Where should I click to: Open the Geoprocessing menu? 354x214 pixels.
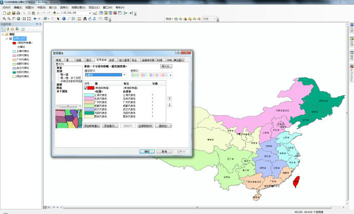pyautogui.click(x=78, y=8)
